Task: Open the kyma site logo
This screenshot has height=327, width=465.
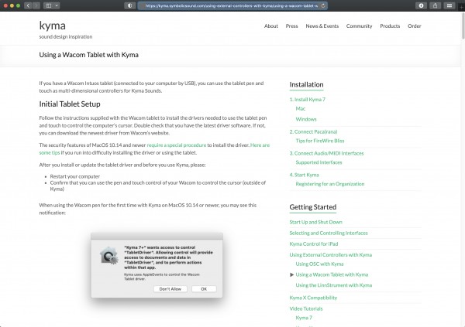Action: [53, 26]
